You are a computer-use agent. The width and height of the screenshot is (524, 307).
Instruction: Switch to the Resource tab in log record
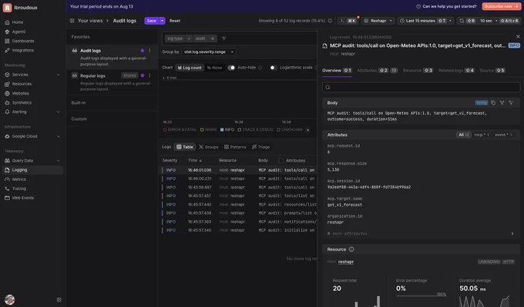pyautogui.click(x=418, y=71)
